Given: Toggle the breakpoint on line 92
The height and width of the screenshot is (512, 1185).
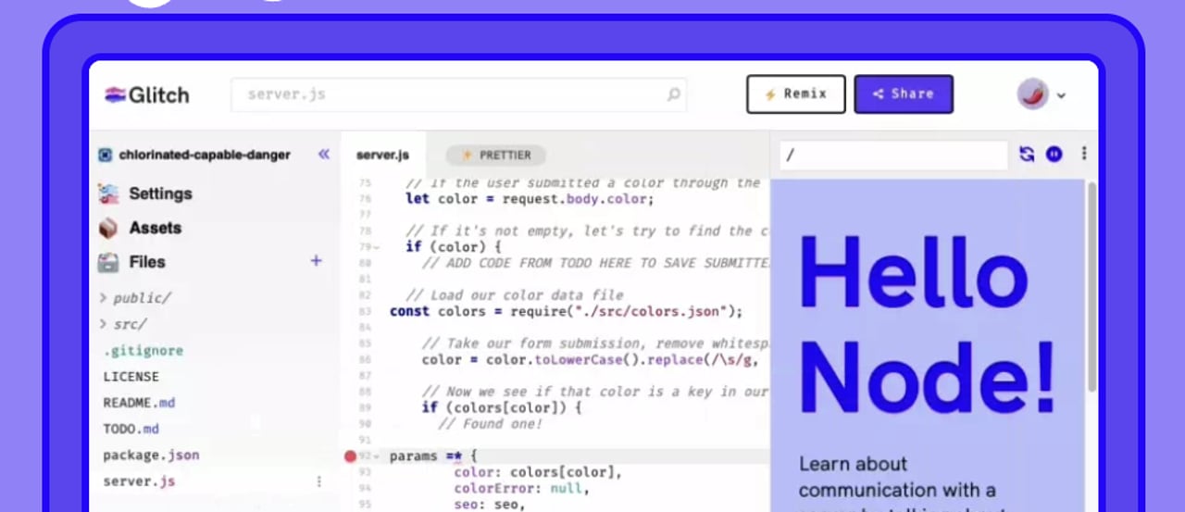Looking at the screenshot, I should pos(350,456).
